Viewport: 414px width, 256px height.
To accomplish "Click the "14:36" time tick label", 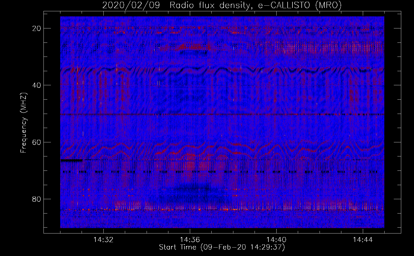I will (190, 240).
